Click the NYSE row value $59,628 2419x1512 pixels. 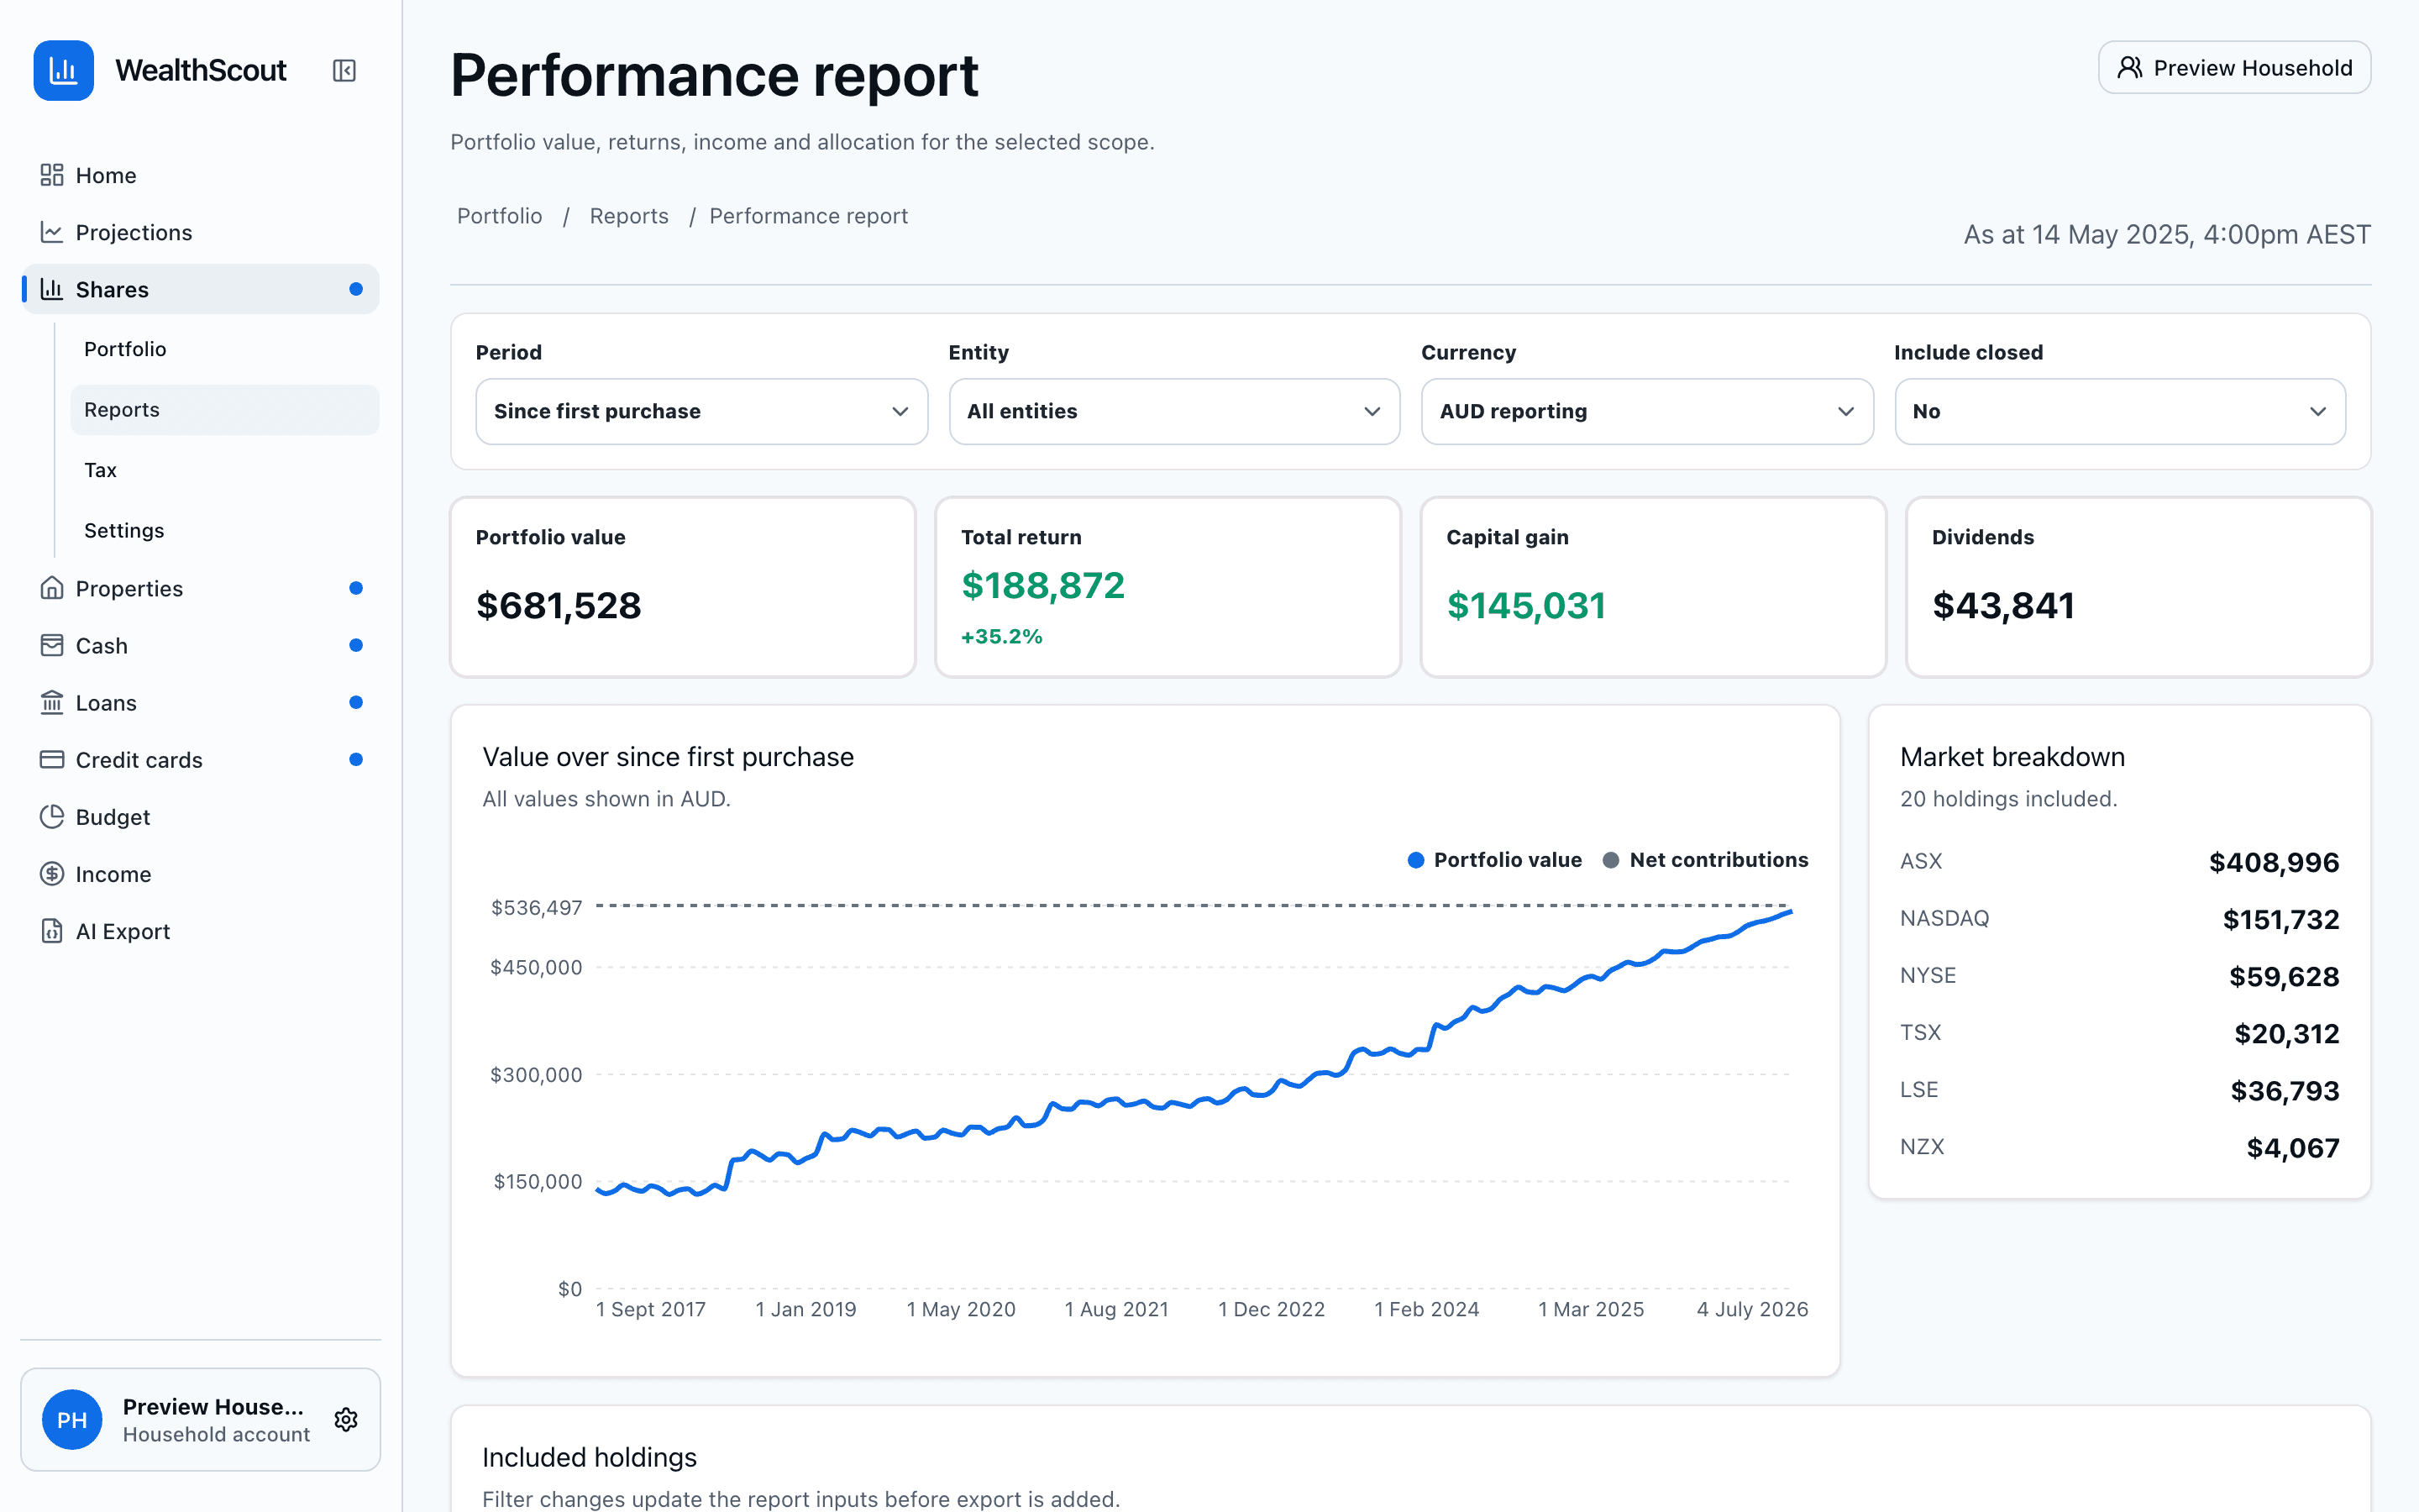2284,976
